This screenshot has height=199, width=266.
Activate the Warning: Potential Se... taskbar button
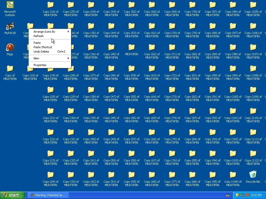click(48, 195)
